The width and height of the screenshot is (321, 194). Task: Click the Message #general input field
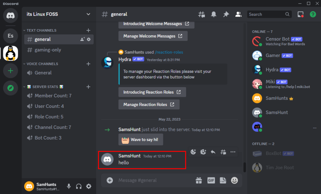pos(154,180)
